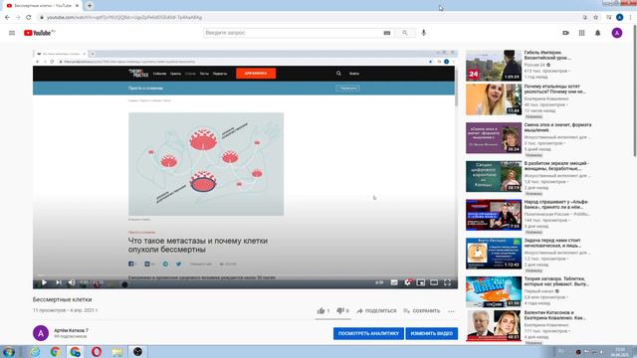Screen dimensions: 637x358
Task: Open the YouTube hamburger guide menu
Action: (x=12, y=33)
